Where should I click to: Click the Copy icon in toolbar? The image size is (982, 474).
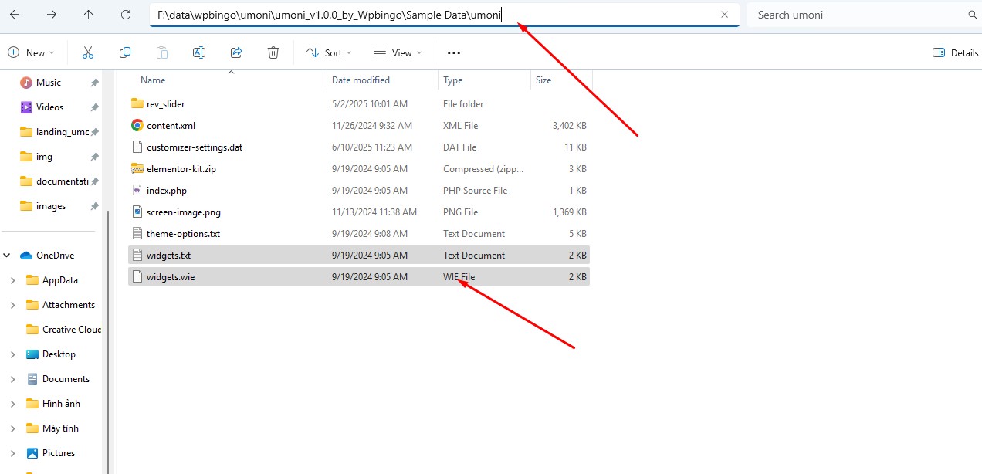(125, 52)
